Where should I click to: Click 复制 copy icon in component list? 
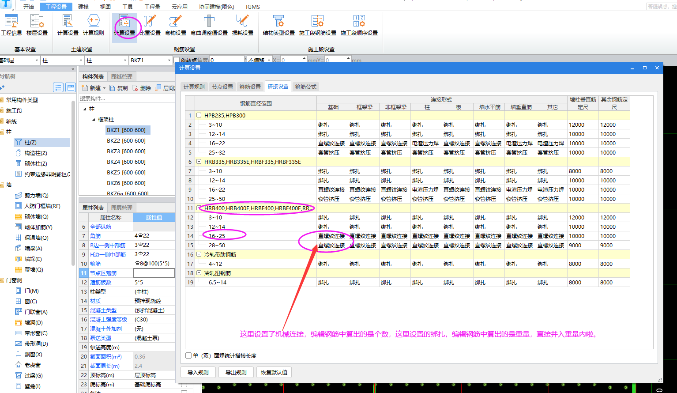coord(113,88)
